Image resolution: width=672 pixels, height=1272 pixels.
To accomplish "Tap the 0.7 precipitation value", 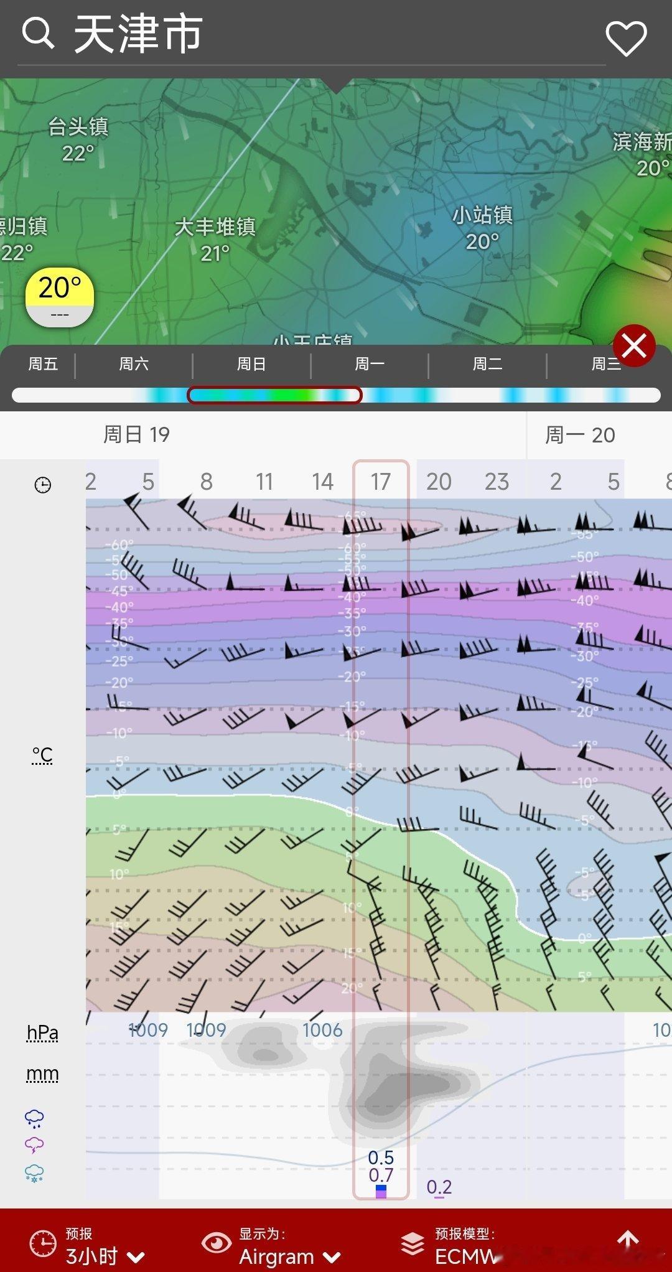I will 381,1176.
